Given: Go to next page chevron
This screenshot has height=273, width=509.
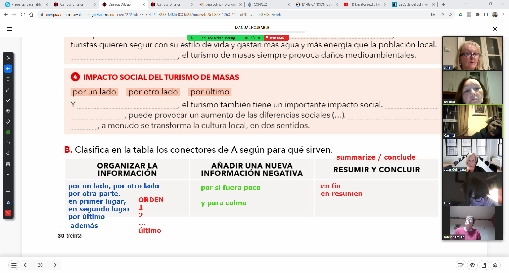Looking at the screenshot, I should (x=55, y=265).
